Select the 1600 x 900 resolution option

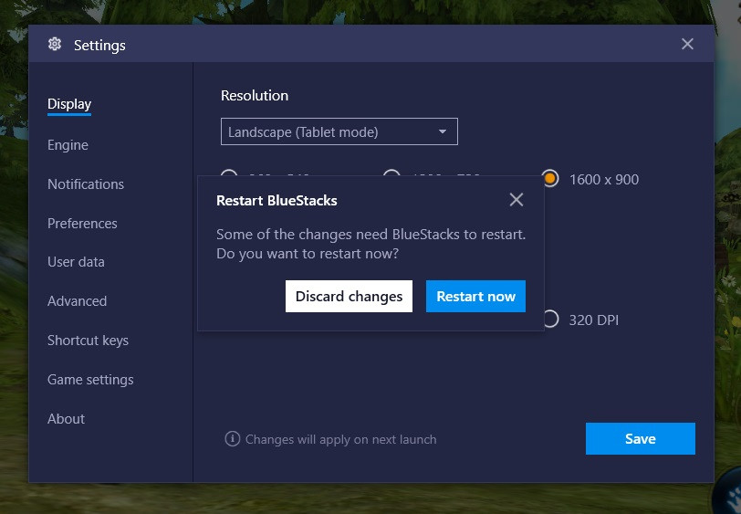point(550,179)
